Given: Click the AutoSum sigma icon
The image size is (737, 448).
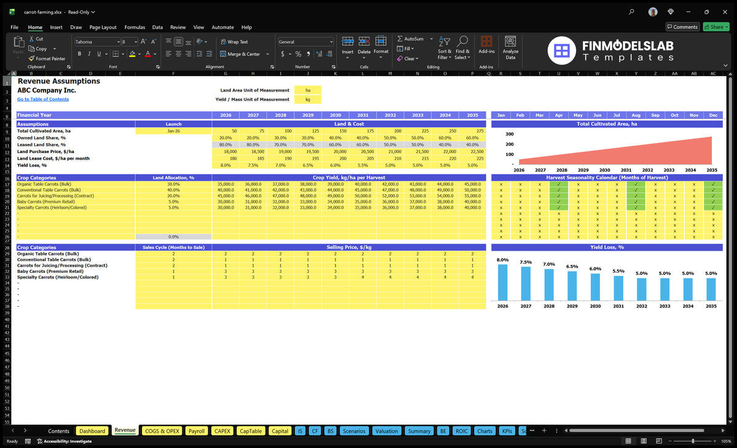Looking at the screenshot, I should point(400,39).
